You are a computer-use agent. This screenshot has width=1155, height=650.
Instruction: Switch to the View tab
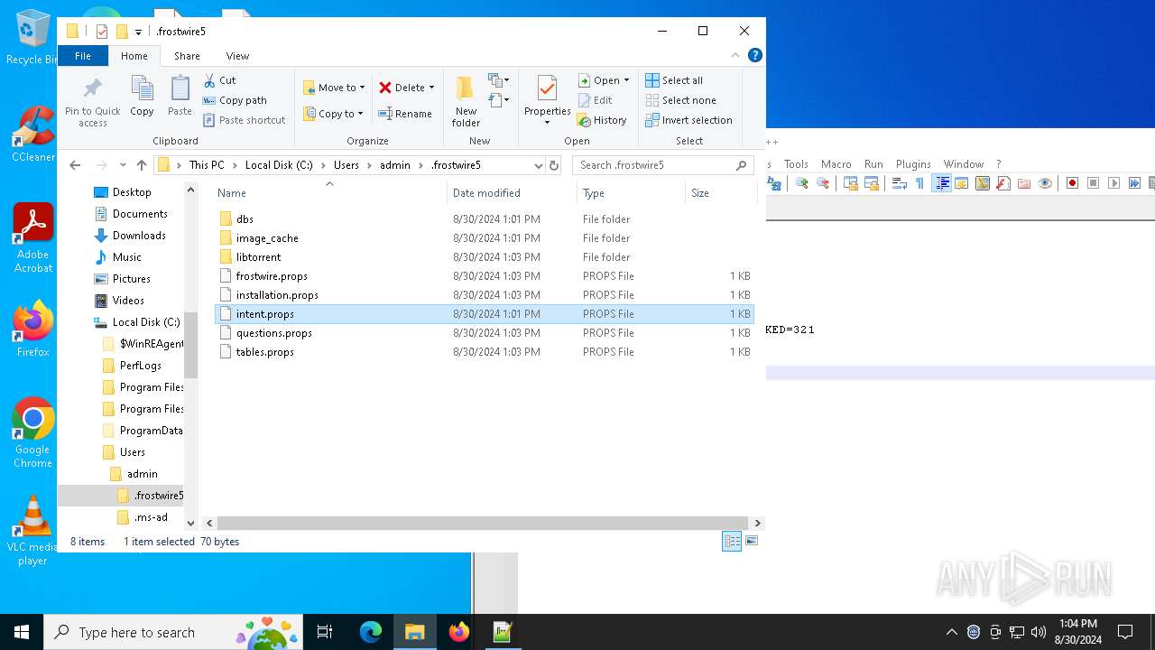[237, 56]
